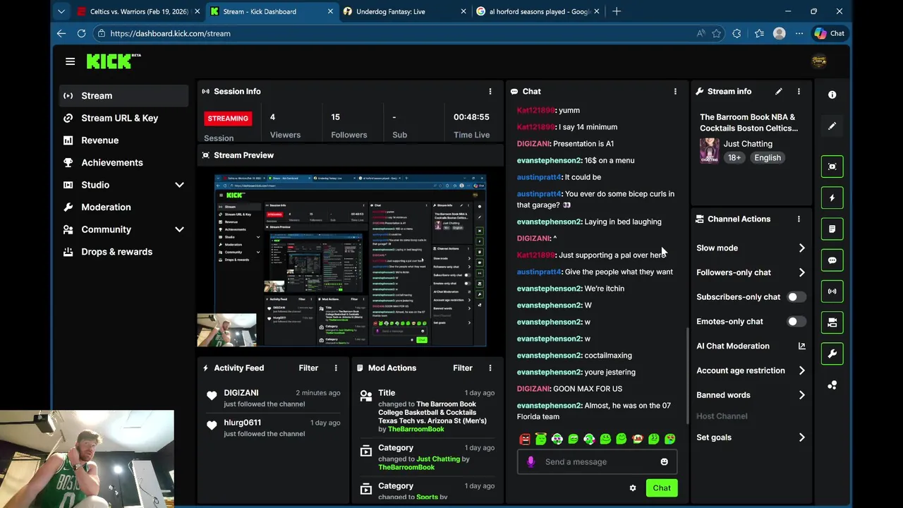Click the info icon in the right sidebar
This screenshot has width=903, height=508.
[832, 95]
